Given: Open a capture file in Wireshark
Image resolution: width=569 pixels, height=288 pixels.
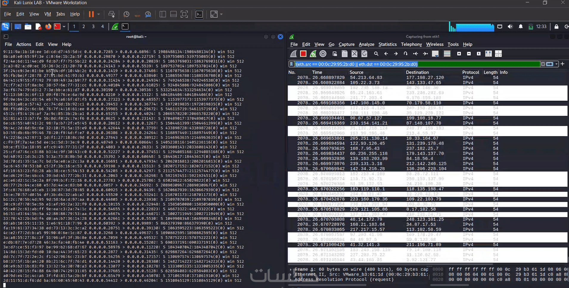Looking at the screenshot, I should click(335, 54).
